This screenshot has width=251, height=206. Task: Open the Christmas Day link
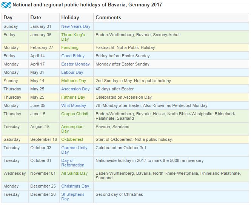pos(75,186)
